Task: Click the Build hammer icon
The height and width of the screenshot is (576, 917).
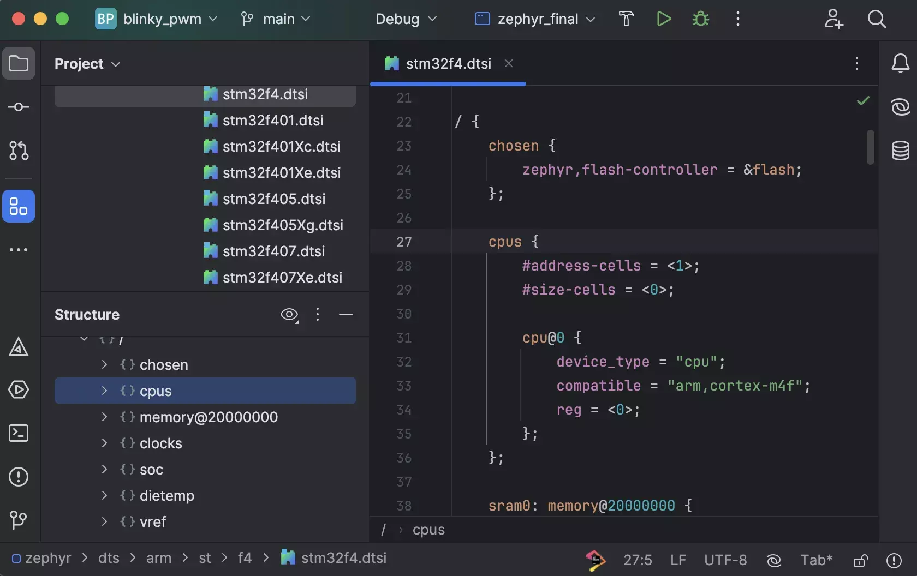Action: tap(626, 19)
